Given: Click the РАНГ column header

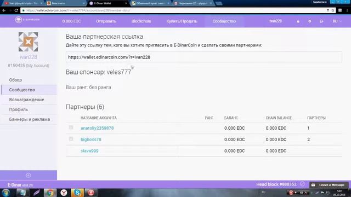Looking at the screenshot, I should pyautogui.click(x=209, y=118).
